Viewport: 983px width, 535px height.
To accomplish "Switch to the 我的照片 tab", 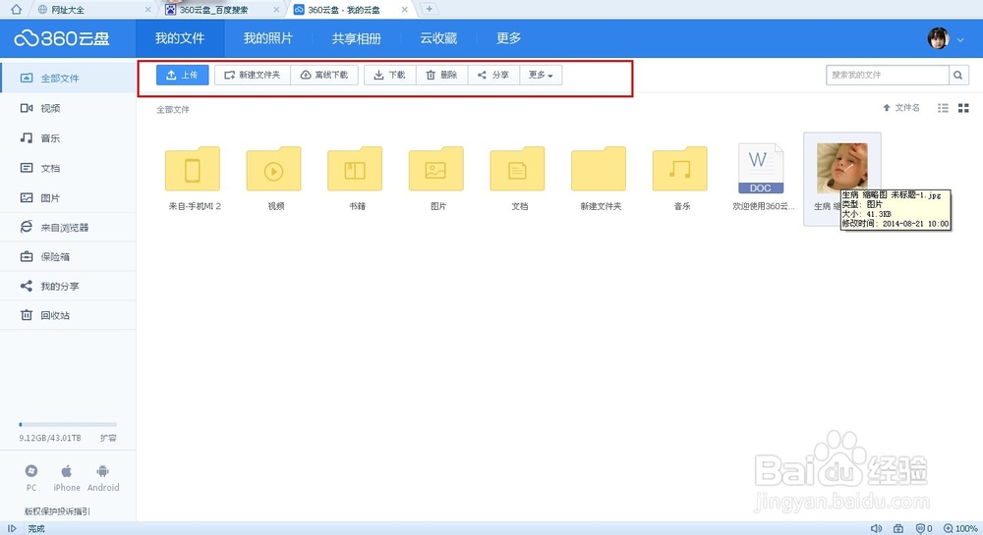I will click(268, 38).
